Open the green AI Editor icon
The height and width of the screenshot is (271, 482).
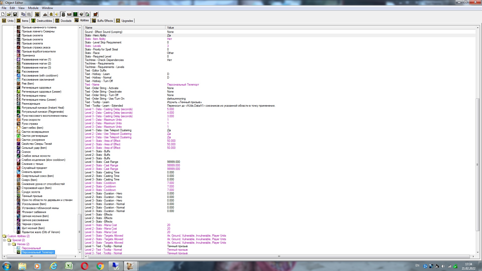pos(75,14)
